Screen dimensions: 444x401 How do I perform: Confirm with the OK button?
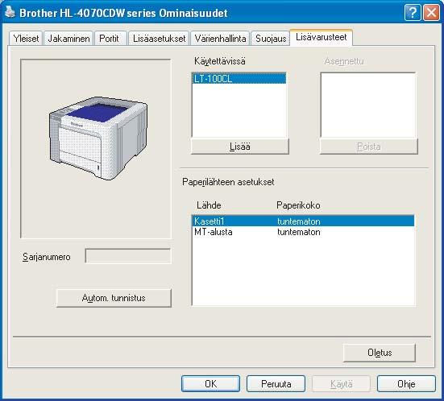pos(210,384)
